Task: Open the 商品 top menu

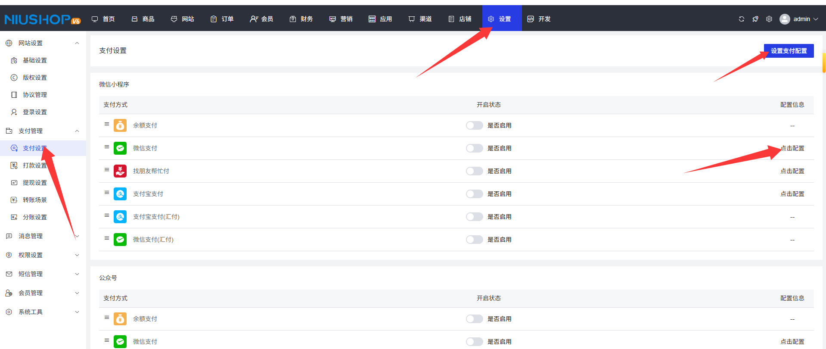Action: [x=143, y=19]
